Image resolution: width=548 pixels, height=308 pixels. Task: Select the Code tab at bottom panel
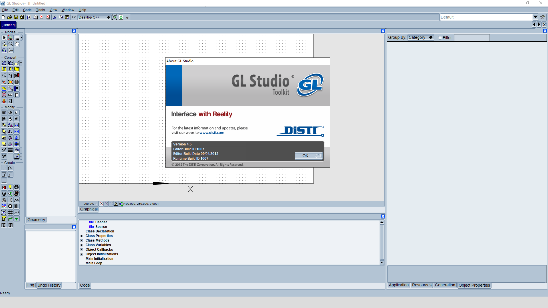[x=85, y=285]
